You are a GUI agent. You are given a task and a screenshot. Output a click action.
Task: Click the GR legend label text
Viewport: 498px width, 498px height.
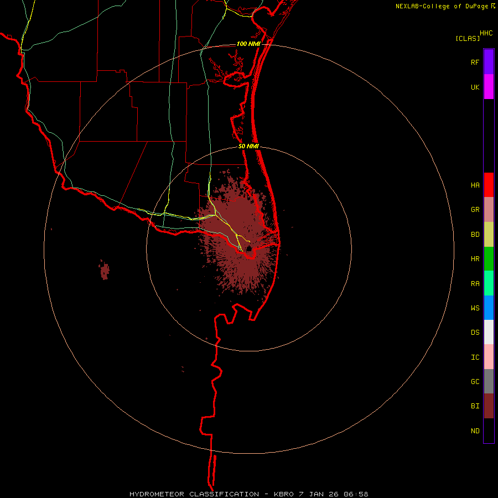pos(475,210)
